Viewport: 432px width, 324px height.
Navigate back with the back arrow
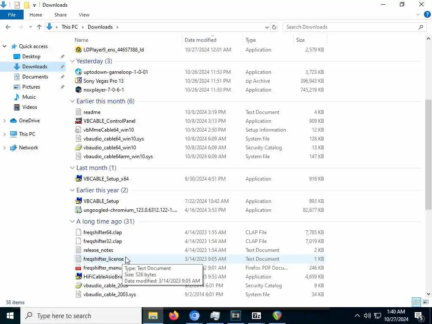tap(8, 27)
